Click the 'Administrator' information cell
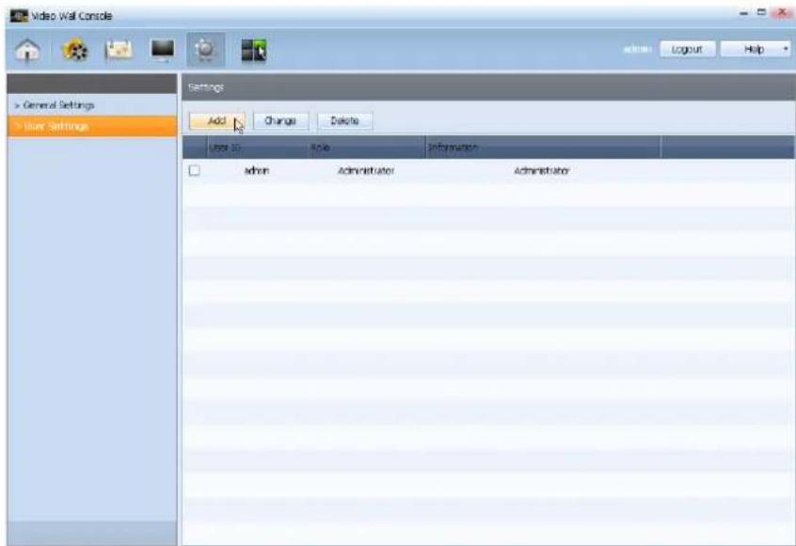The width and height of the screenshot is (796, 546). click(542, 171)
